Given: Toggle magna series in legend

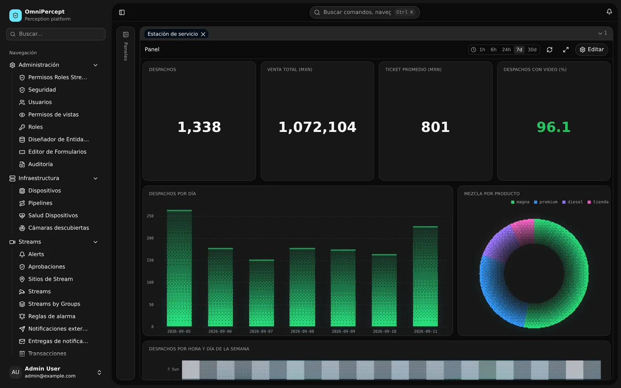Looking at the screenshot, I should coord(520,202).
